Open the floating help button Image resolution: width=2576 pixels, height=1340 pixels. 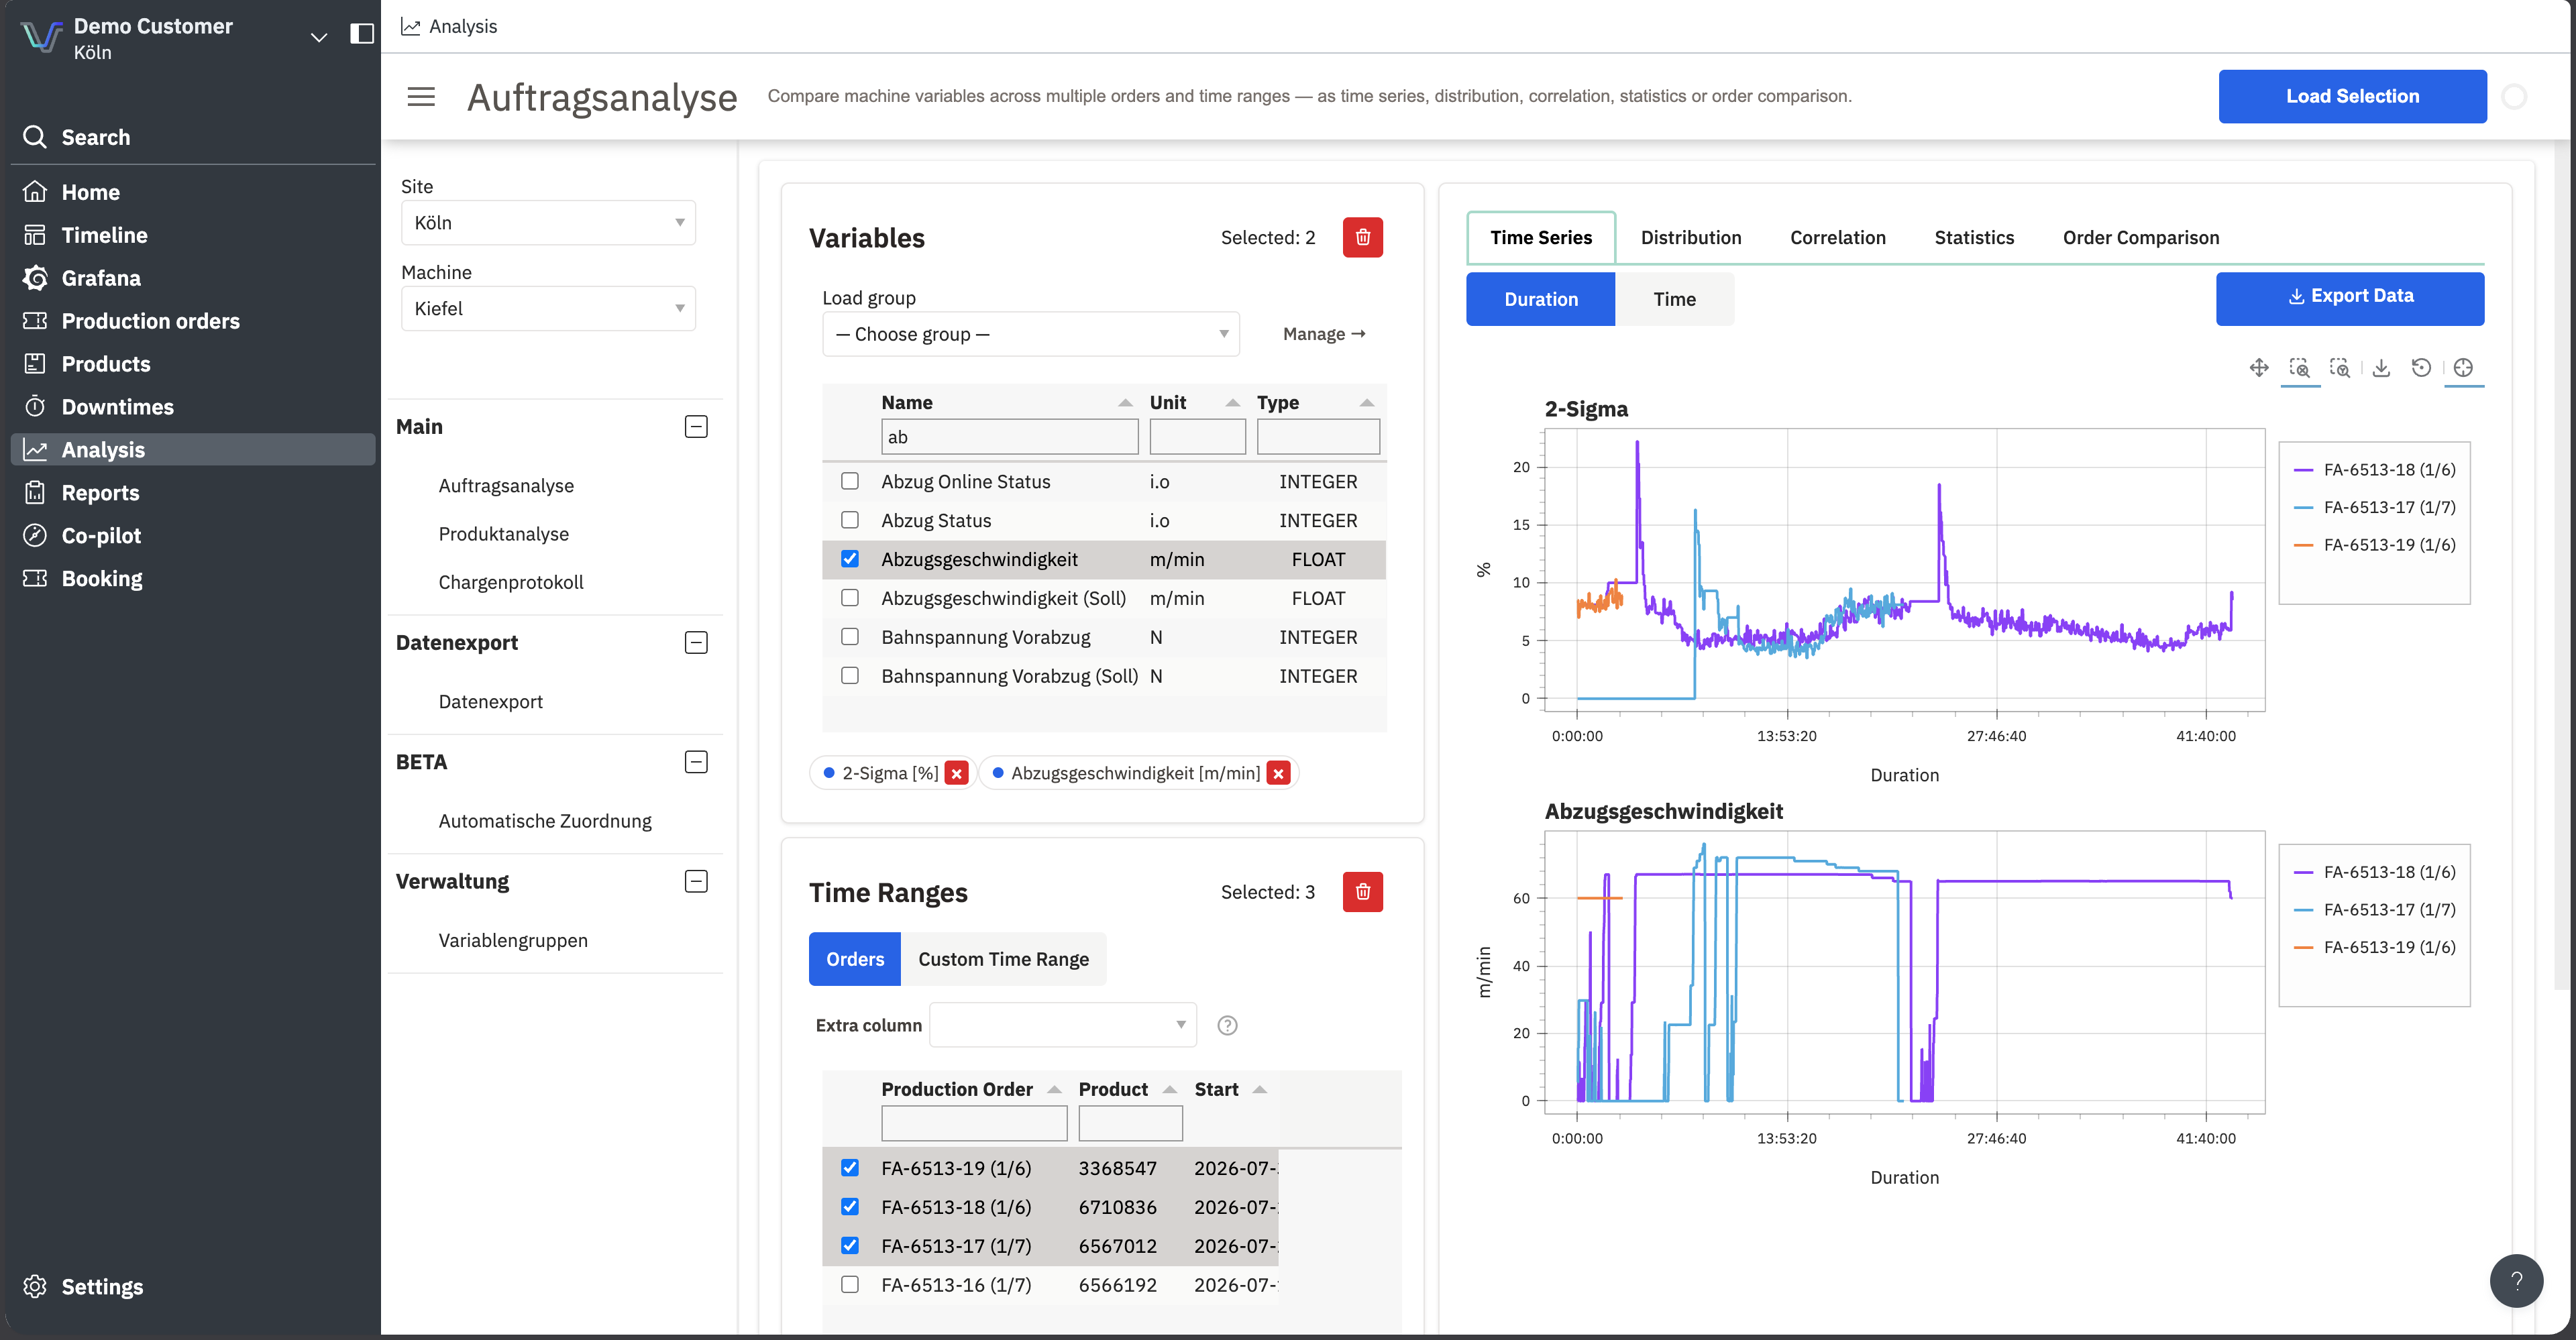pyautogui.click(x=2516, y=1280)
